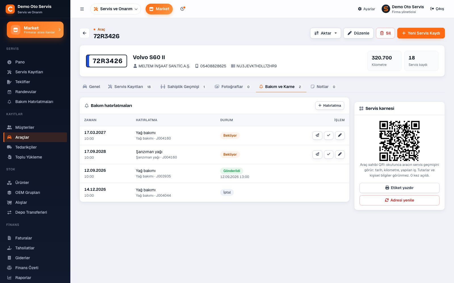Switch to the Genel tab

(91, 87)
